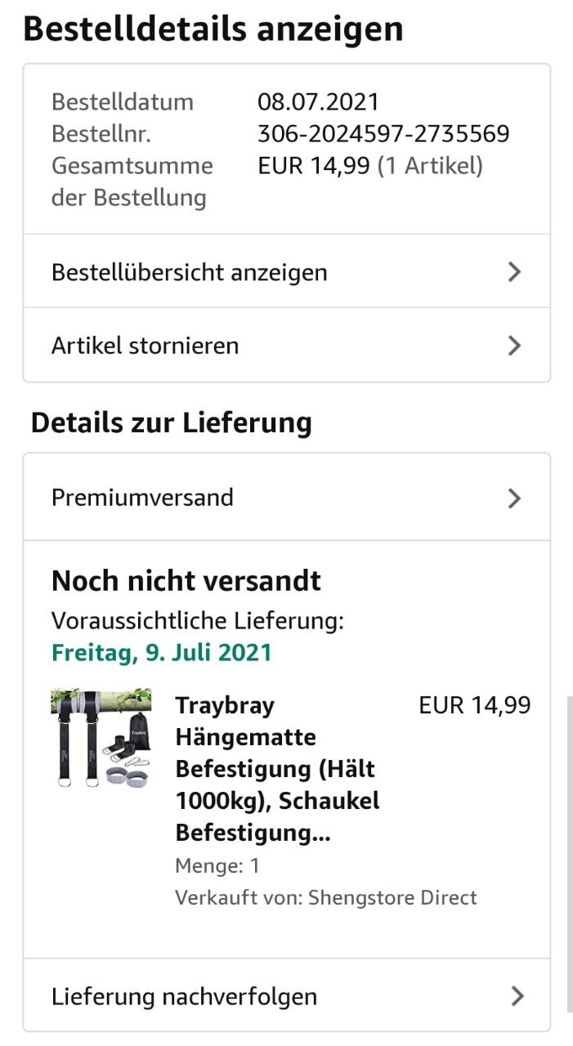
Task: Open Bestellübersicht anzeigen
Action: [286, 271]
